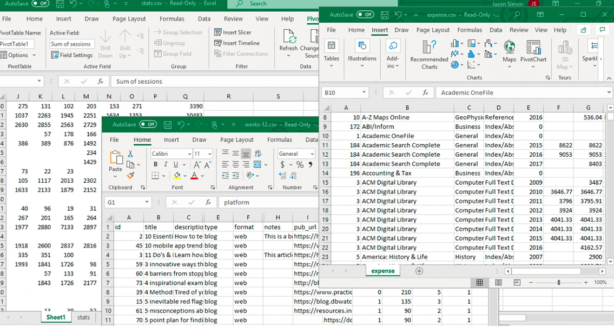
Task: Toggle AutoSave in expense.csv window
Action: (365, 15)
